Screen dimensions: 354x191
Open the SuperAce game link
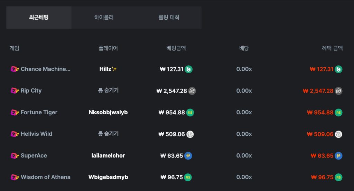[34, 155]
